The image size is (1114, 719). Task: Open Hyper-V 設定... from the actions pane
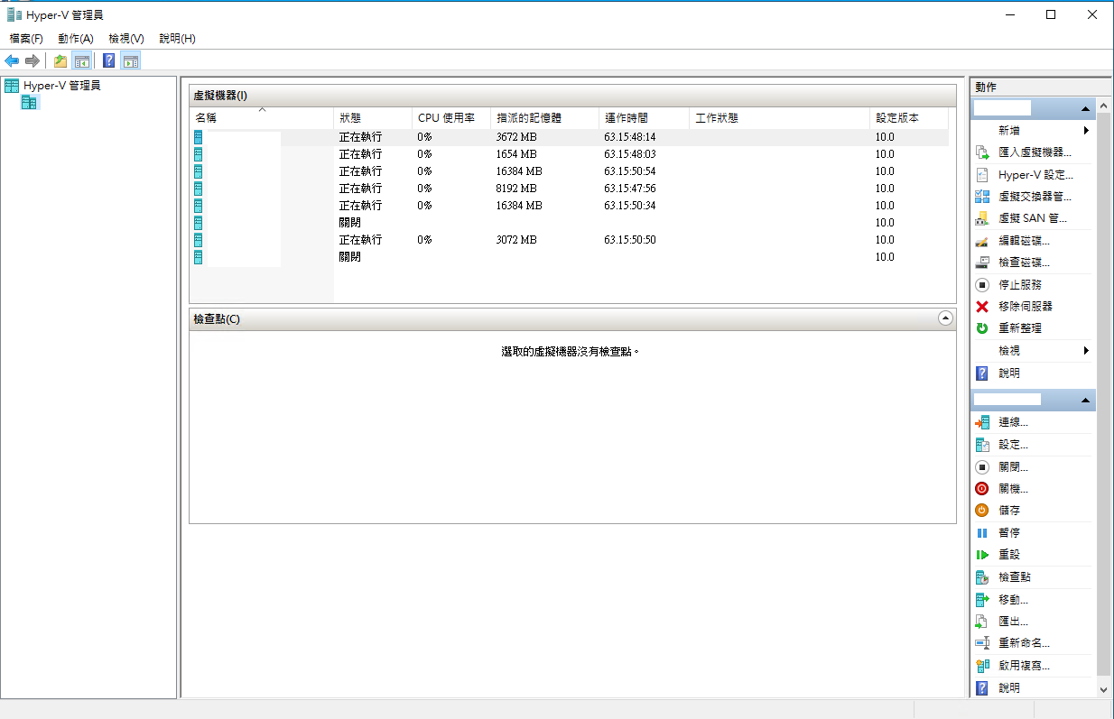click(x=1035, y=175)
